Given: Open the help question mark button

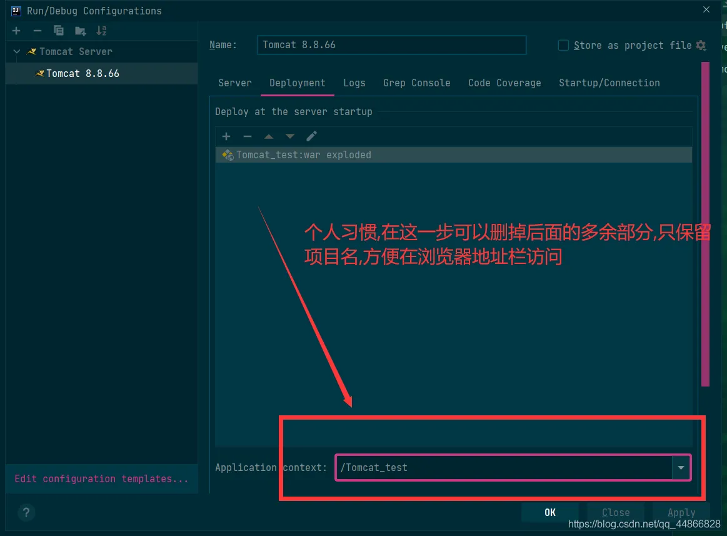Looking at the screenshot, I should (x=26, y=512).
